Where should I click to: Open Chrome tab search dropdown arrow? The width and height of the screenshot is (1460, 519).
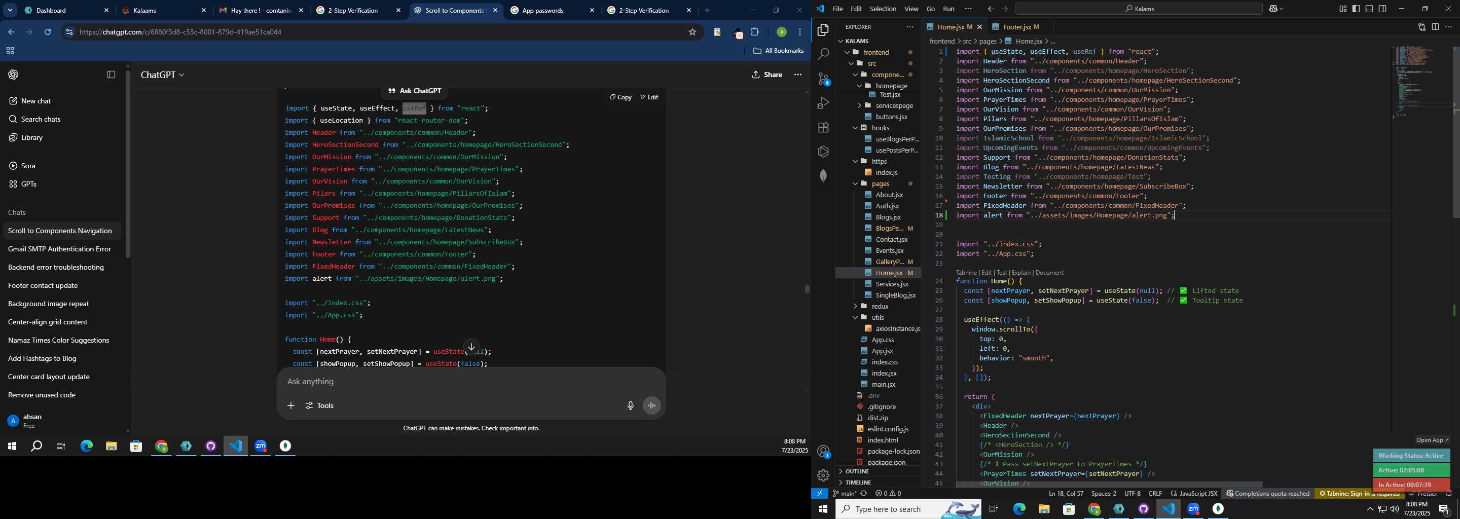click(x=10, y=10)
